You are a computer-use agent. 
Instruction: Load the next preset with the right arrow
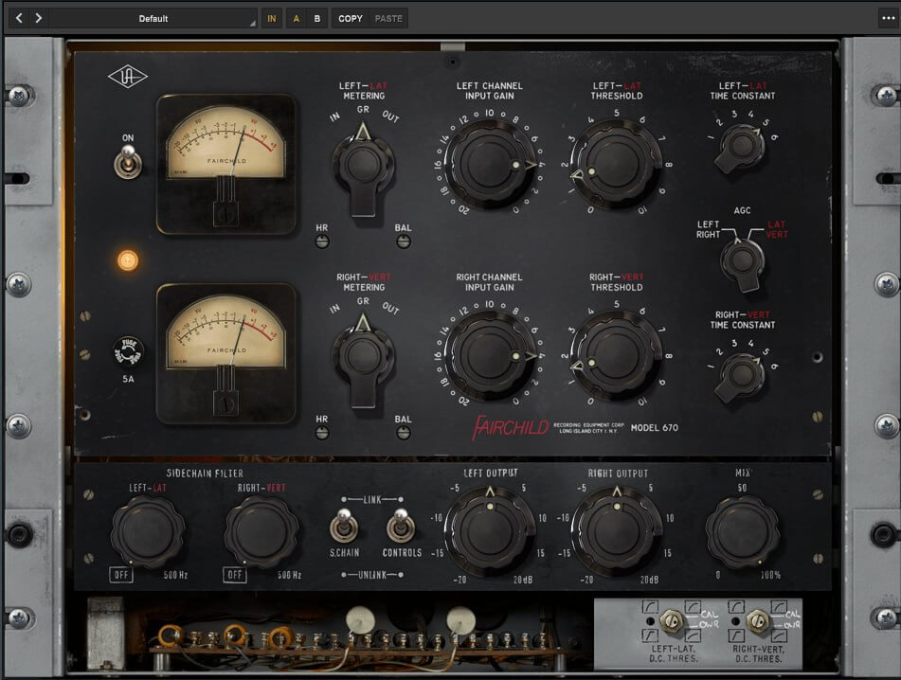pos(39,18)
